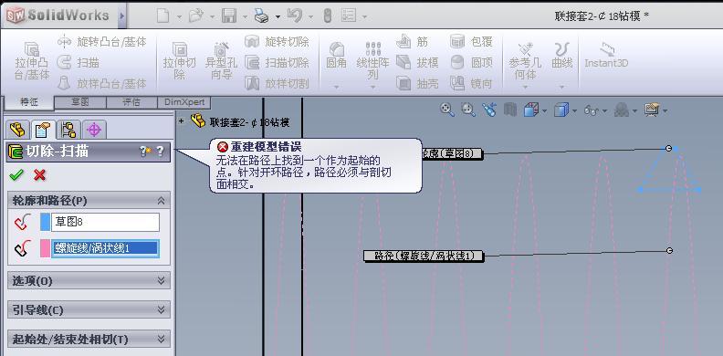723x356 pixels.
Task: Click the Rebuild traffic light icon
Action: (328, 16)
